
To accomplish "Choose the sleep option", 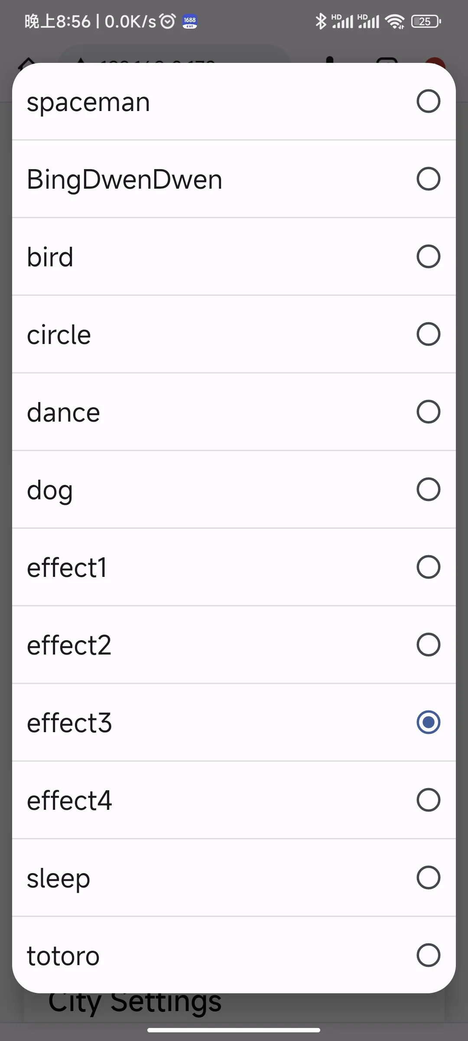I will click(428, 877).
